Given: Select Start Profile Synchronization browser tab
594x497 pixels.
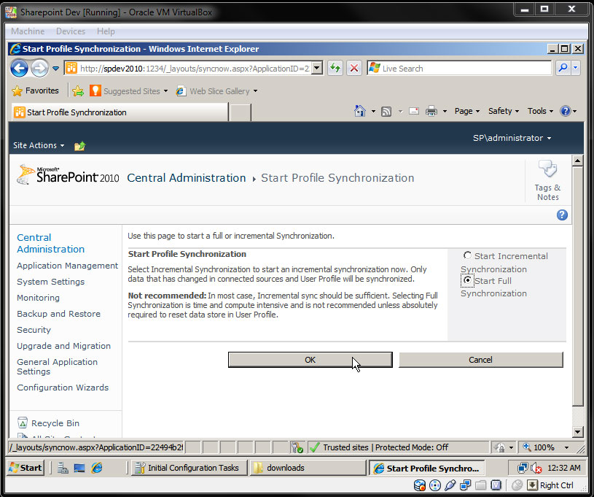Looking at the screenshot, I should [120, 112].
